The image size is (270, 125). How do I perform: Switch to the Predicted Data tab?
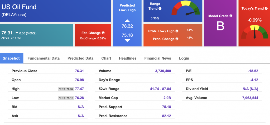(x=80, y=58)
